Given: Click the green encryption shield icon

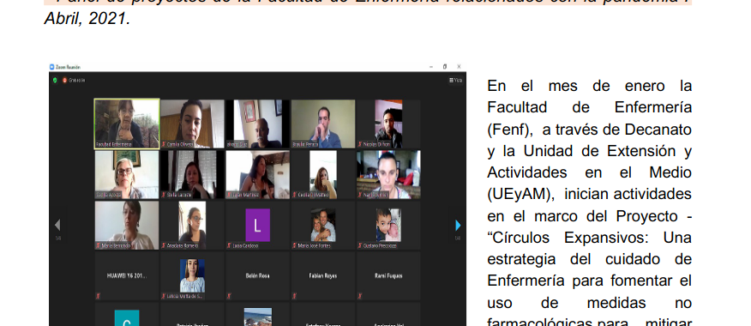Looking at the screenshot, I should point(55,80).
